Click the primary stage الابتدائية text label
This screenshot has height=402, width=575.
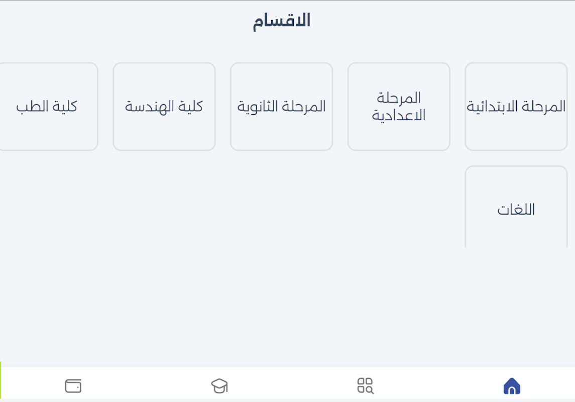pos(516,107)
